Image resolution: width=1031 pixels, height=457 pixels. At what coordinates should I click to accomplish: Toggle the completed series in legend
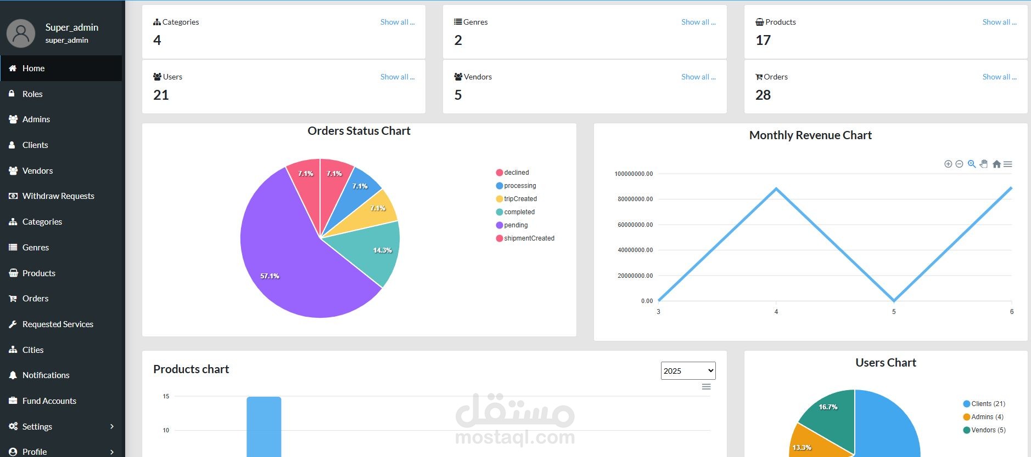[x=515, y=212]
